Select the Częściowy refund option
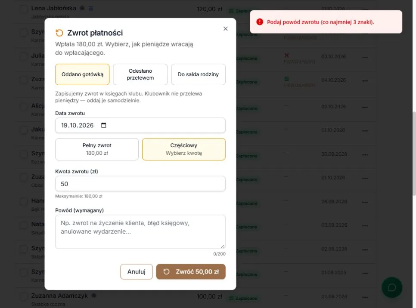The width and height of the screenshot is (416, 308). coord(184,149)
